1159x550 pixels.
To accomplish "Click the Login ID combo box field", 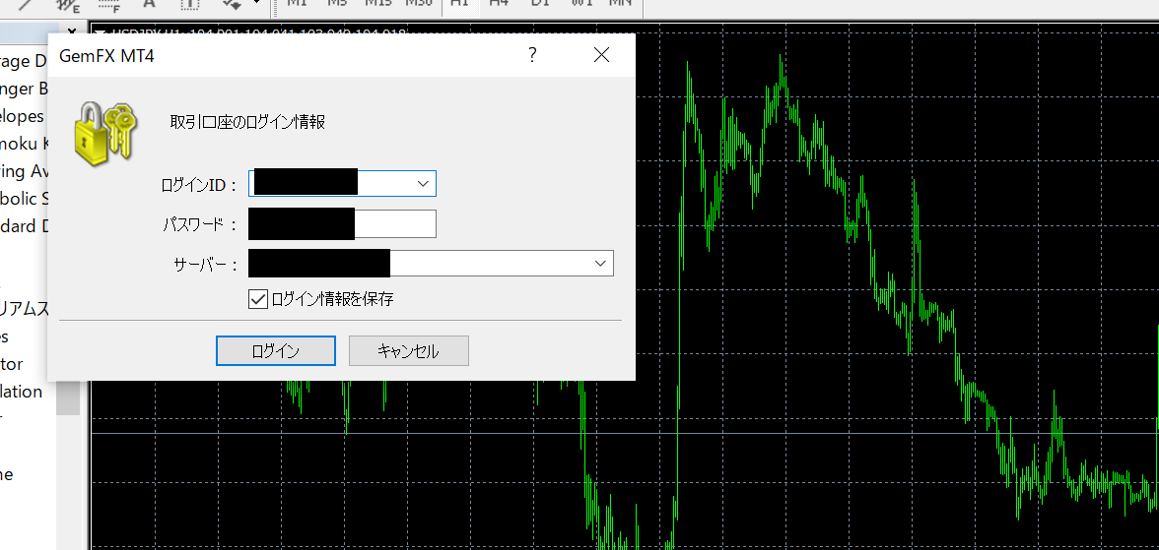I will pyautogui.click(x=341, y=183).
